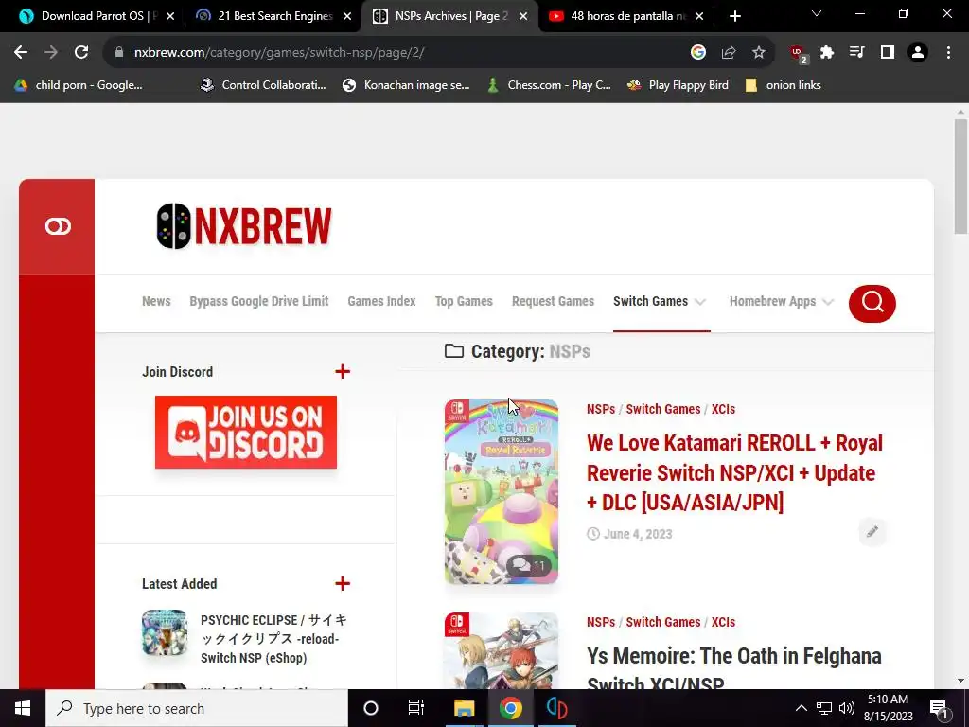Open Bypass Google Drive Limit page

point(259,301)
